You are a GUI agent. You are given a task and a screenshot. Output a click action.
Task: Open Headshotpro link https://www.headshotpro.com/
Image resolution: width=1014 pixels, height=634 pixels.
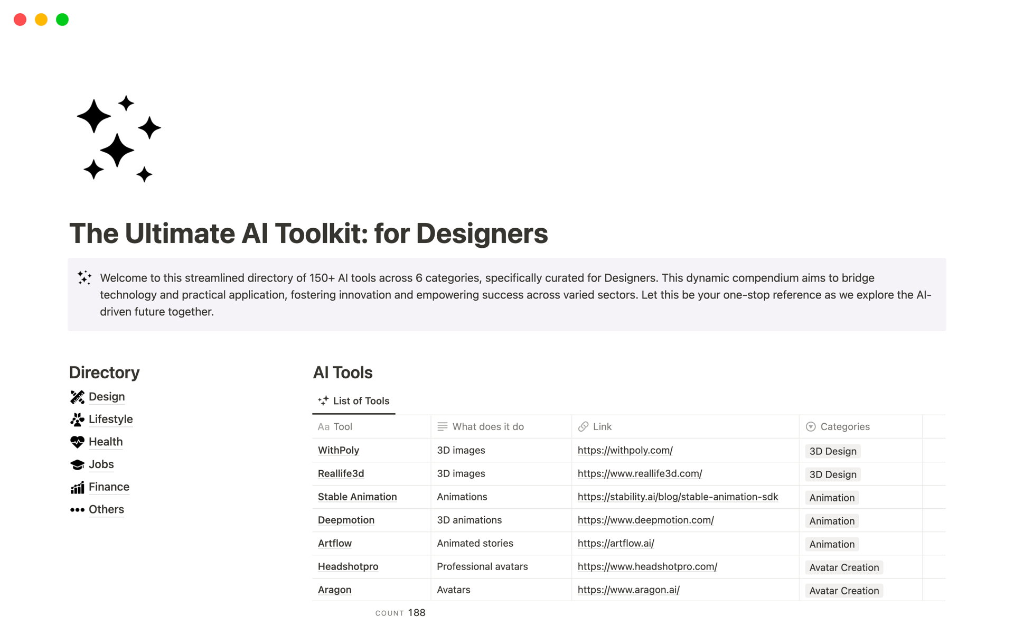coord(647,567)
